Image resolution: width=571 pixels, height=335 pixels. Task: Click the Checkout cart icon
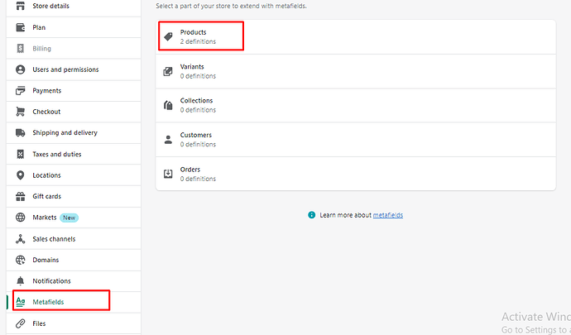coord(21,112)
